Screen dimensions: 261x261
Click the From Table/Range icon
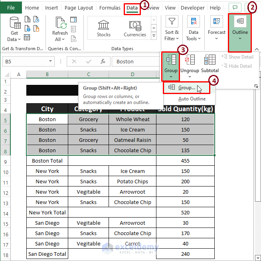[x=27, y=37]
